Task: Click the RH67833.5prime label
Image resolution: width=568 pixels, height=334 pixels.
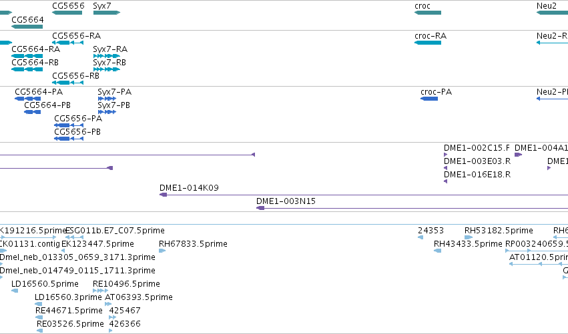Action: pos(193,244)
